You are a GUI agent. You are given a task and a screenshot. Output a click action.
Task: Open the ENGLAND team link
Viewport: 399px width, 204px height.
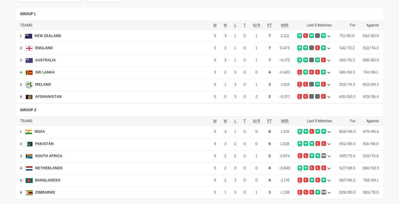[x=44, y=48]
